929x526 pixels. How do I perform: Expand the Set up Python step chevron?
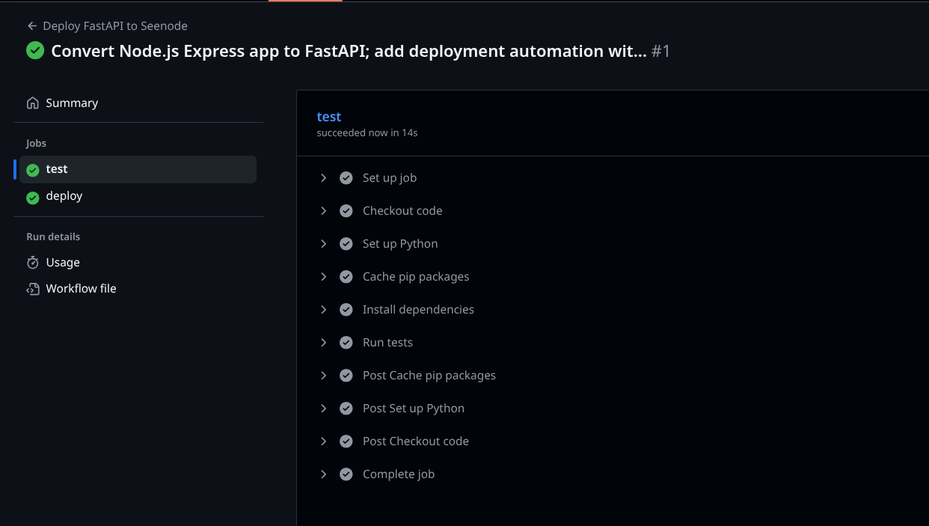point(324,244)
